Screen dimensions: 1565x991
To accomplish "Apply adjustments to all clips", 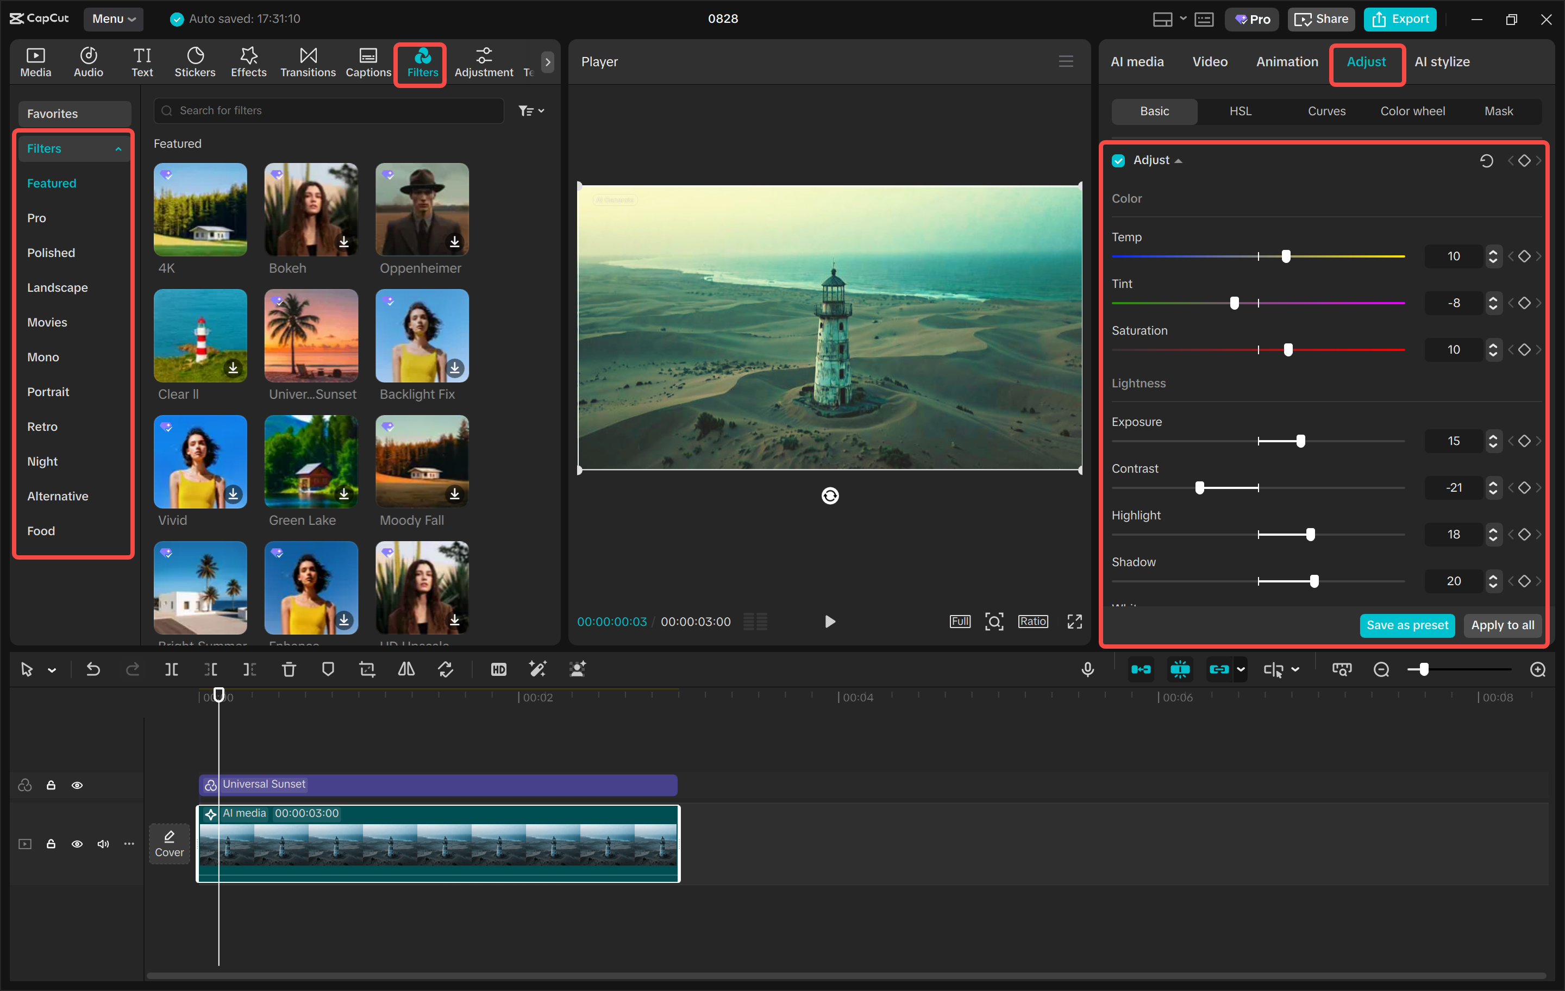I will 1502,625.
